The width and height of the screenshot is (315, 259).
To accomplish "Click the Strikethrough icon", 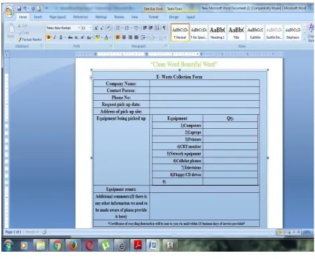I will 70,37.
